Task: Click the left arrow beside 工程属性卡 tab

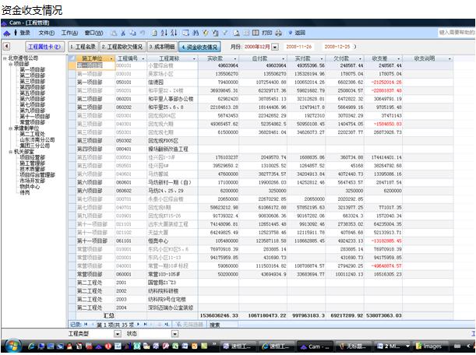Action: [6, 47]
